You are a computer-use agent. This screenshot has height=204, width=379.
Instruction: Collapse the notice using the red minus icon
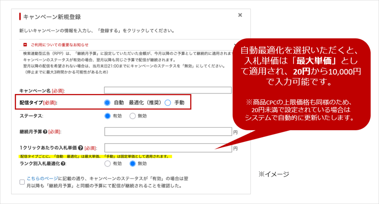click(25, 45)
